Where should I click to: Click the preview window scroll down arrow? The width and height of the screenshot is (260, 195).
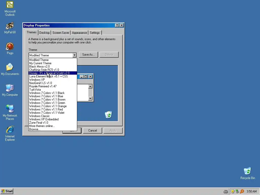(90, 99)
